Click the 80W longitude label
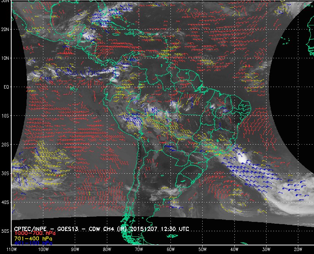 pos(107,250)
